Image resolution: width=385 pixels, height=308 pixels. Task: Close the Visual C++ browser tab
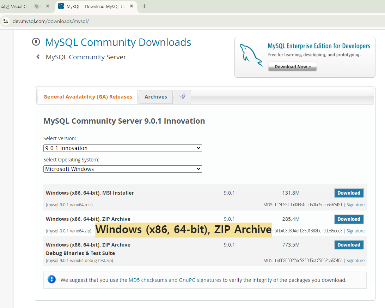pyautogui.click(x=48, y=6)
